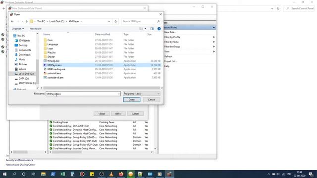Expand Filter by State submenu in Actions pane

[214, 42]
